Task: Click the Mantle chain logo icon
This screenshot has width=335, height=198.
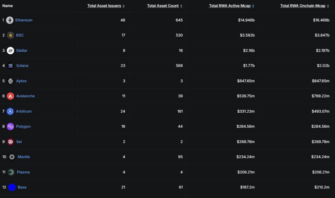Action: coord(12,157)
